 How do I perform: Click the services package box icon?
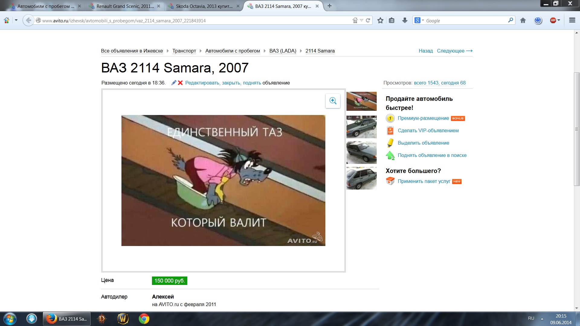tap(390, 181)
